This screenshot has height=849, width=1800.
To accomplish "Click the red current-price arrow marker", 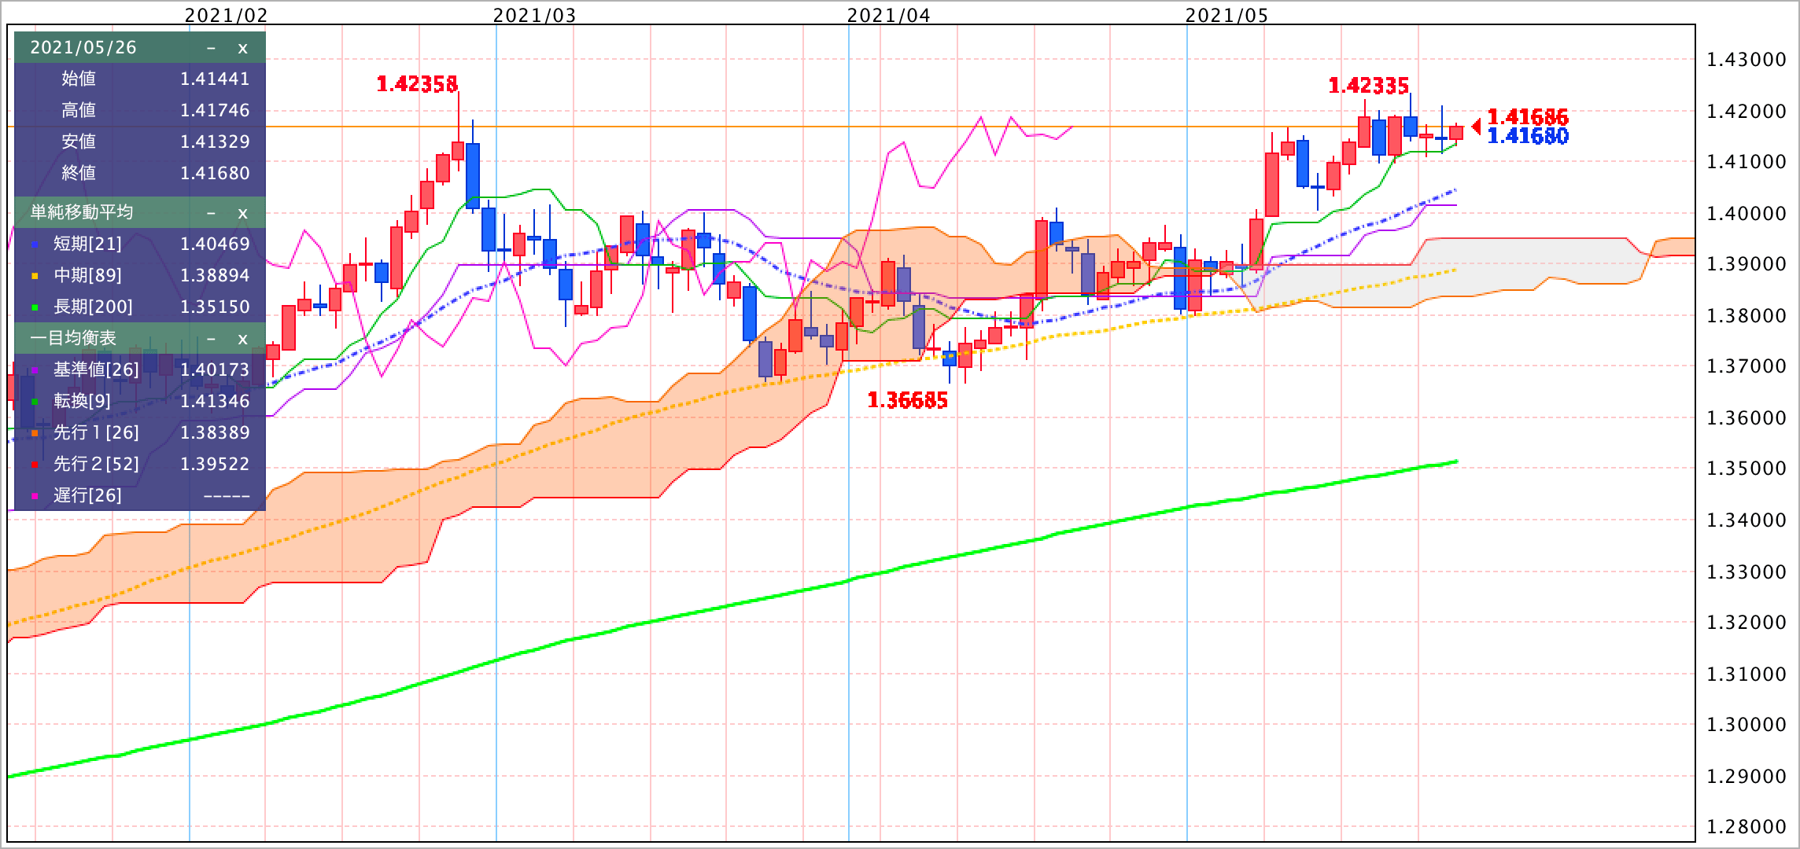I will [1476, 126].
